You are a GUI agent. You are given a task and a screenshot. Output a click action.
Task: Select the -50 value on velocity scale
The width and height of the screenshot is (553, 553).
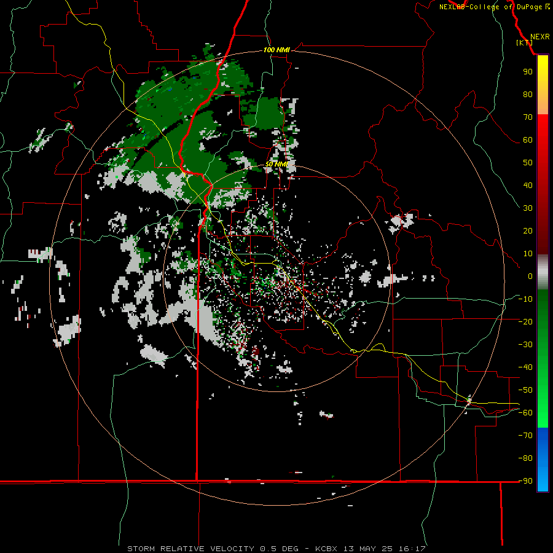pos(525,390)
